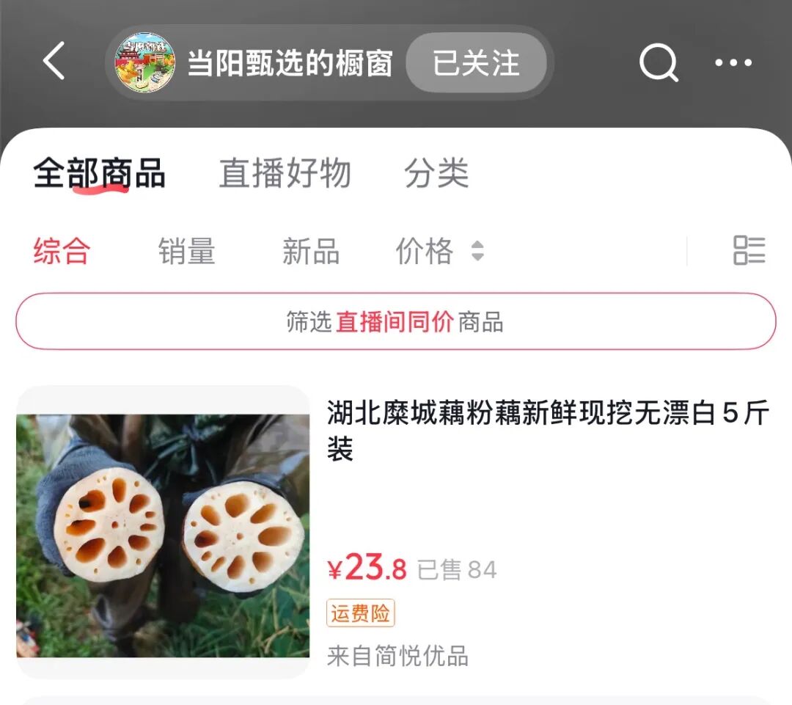Screen dimensions: 792x705
Task: Switch to the 直播好物 tab
Action: (x=285, y=173)
